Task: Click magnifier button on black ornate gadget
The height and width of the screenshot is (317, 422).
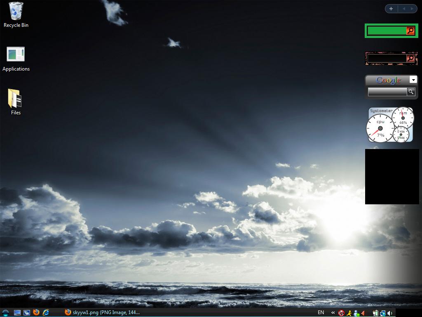Action: pos(410,58)
